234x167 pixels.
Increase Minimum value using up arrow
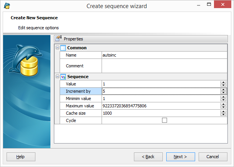pyautogui.click(x=223, y=97)
